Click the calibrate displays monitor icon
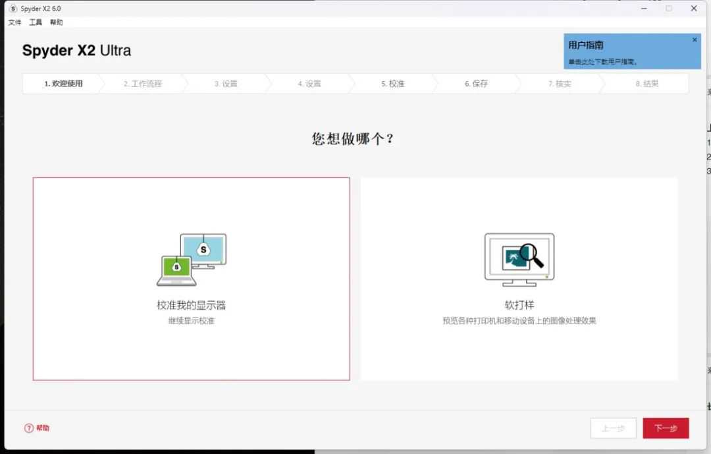 coord(192,260)
